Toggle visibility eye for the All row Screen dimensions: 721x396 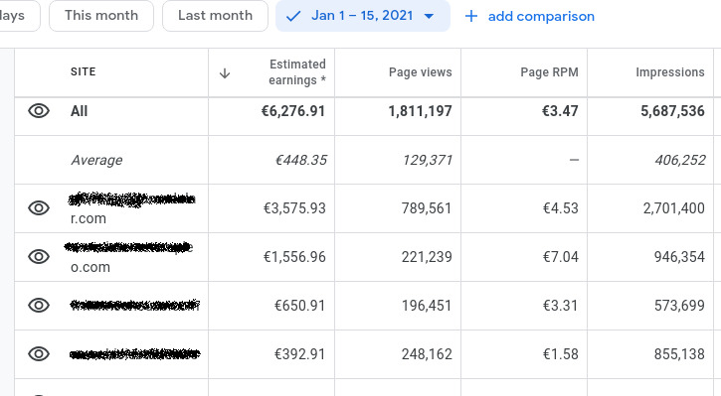tap(39, 110)
